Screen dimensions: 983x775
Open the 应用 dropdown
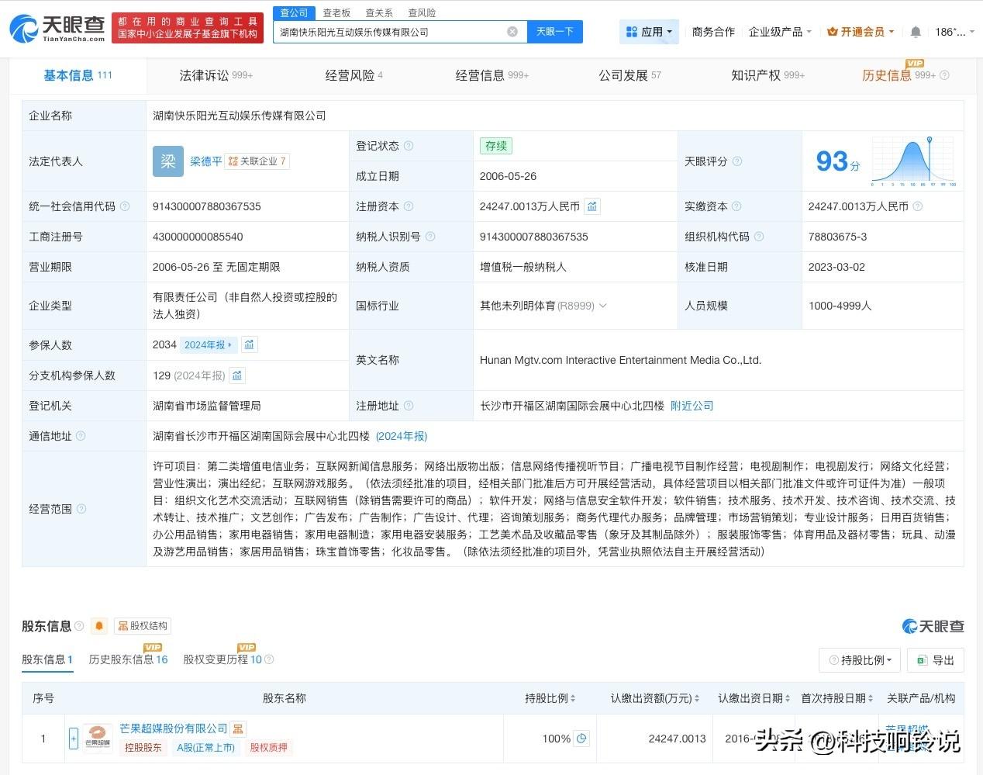tap(650, 32)
